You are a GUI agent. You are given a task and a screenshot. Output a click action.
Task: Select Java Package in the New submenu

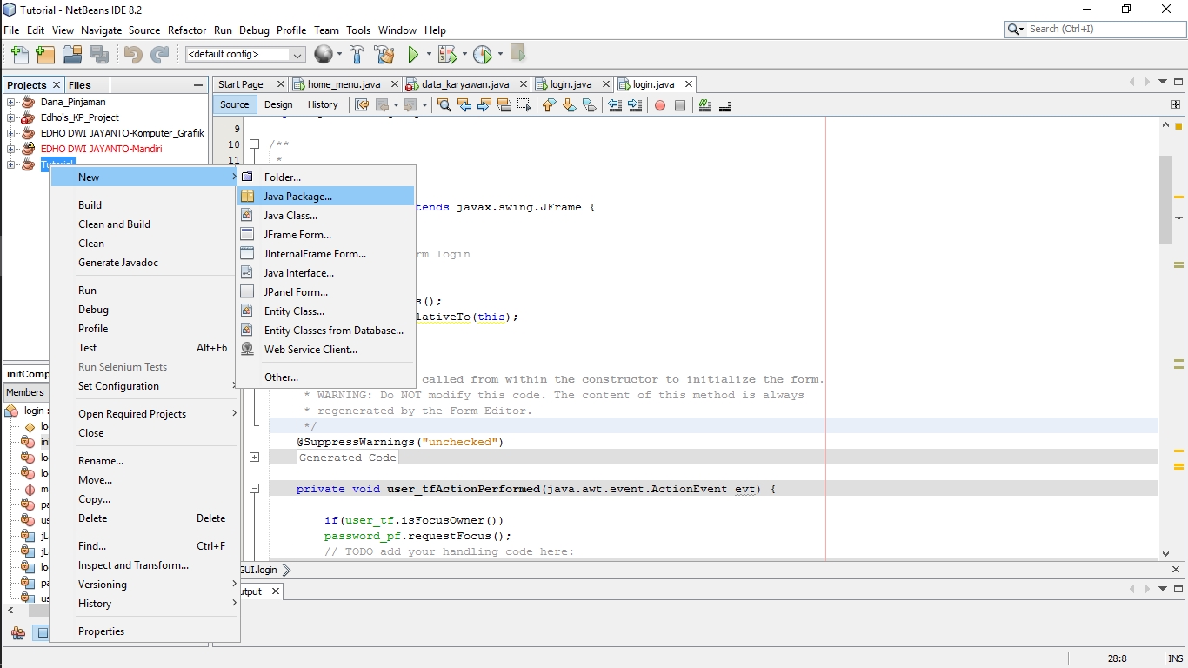(326, 197)
